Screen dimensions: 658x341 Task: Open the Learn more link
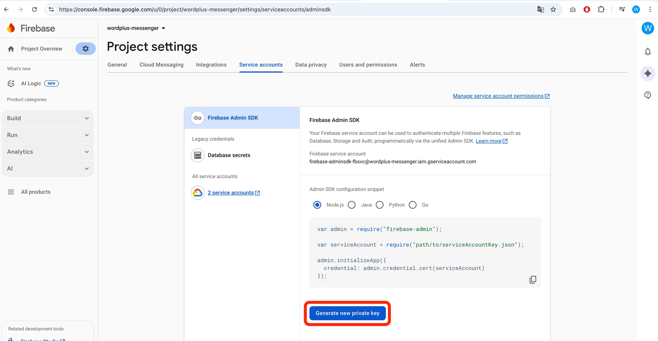click(492, 141)
